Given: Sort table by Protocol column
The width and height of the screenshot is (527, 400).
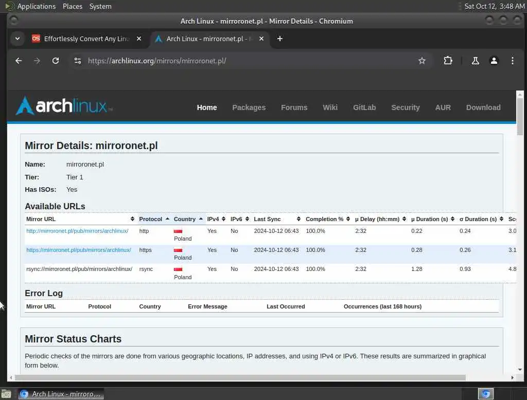Looking at the screenshot, I should pyautogui.click(x=154, y=219).
